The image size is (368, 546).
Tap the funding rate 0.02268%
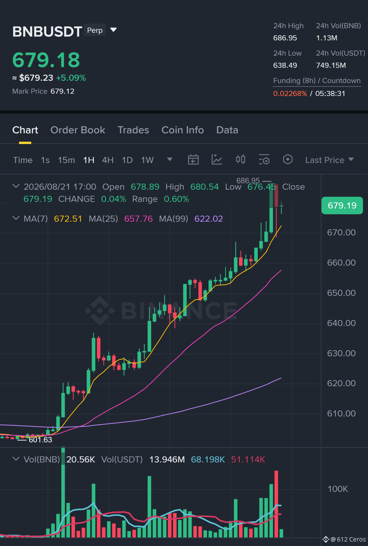pos(290,93)
